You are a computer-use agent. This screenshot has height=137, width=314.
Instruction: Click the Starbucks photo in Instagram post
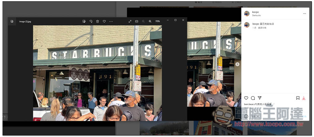[214, 64]
